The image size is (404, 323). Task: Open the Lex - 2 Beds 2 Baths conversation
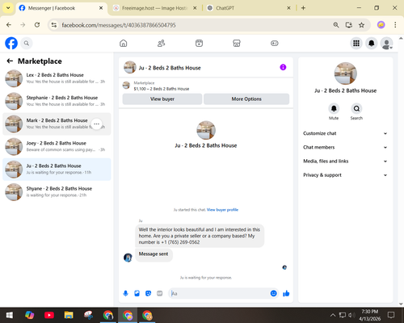coord(57,78)
